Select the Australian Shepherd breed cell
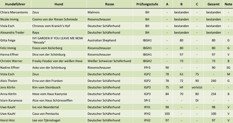This screenshot has width=233, height=123. pyautogui.click(x=102, y=40)
